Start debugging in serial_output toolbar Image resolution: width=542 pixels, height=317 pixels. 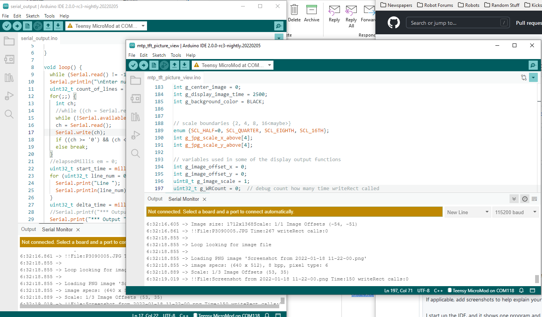point(38,26)
